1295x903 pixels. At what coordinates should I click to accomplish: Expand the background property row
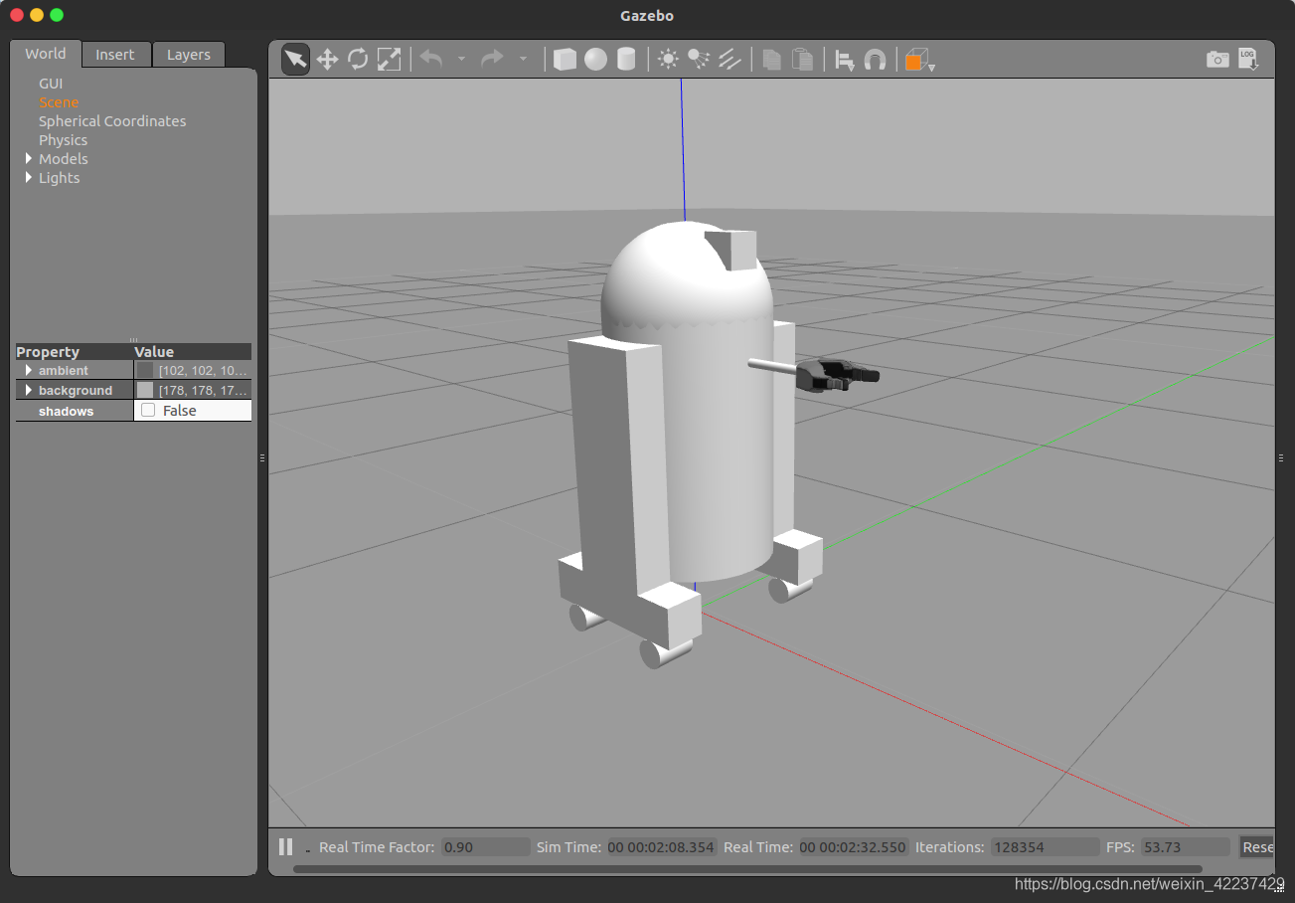click(29, 390)
